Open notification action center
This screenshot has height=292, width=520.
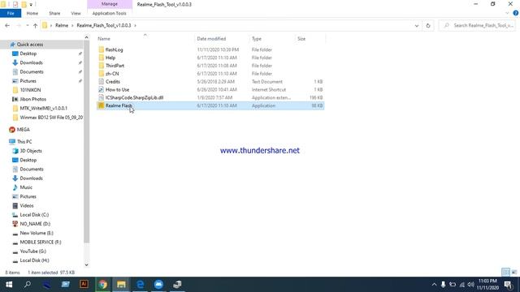point(508,285)
